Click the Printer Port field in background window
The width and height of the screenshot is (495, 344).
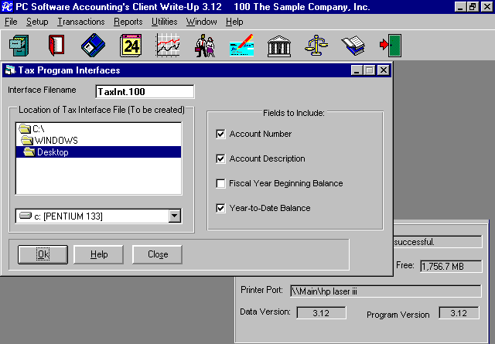(386, 291)
